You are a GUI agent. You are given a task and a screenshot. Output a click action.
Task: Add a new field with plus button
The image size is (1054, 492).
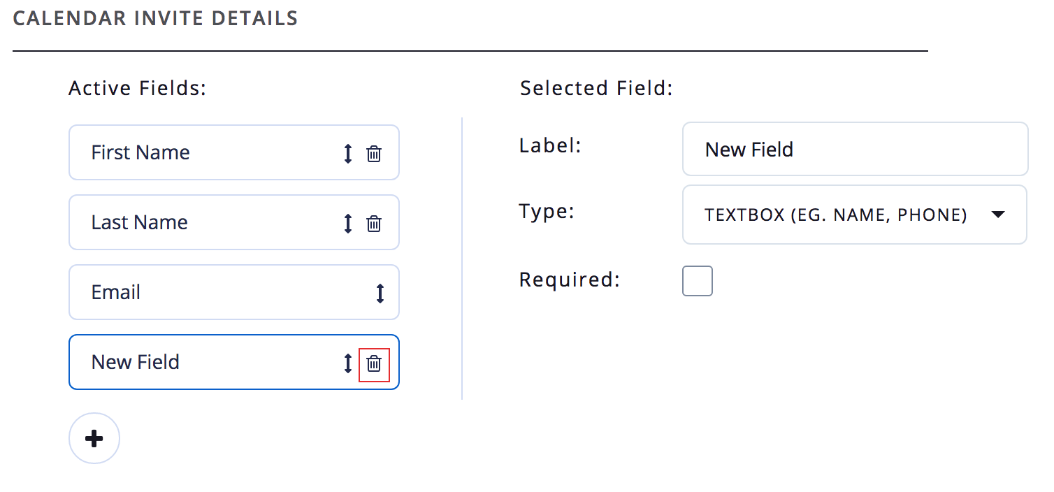pos(94,438)
